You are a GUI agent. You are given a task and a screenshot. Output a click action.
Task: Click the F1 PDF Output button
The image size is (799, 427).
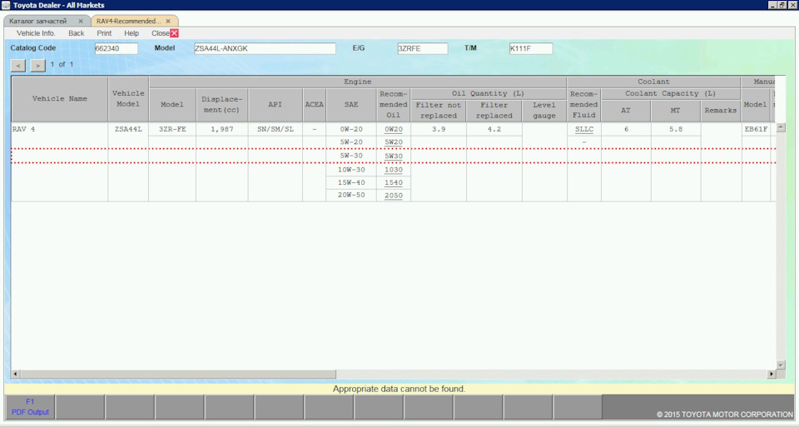coord(30,407)
